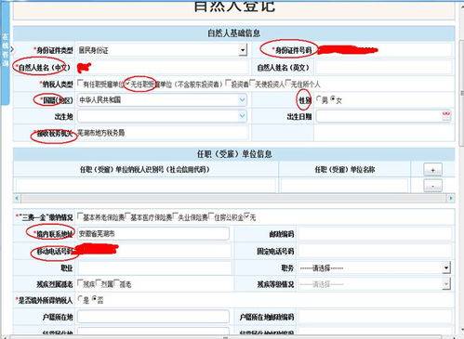Click the 任职（受雇）单位名称 table cell
Screen dimensions: 464x339
tap(344, 185)
